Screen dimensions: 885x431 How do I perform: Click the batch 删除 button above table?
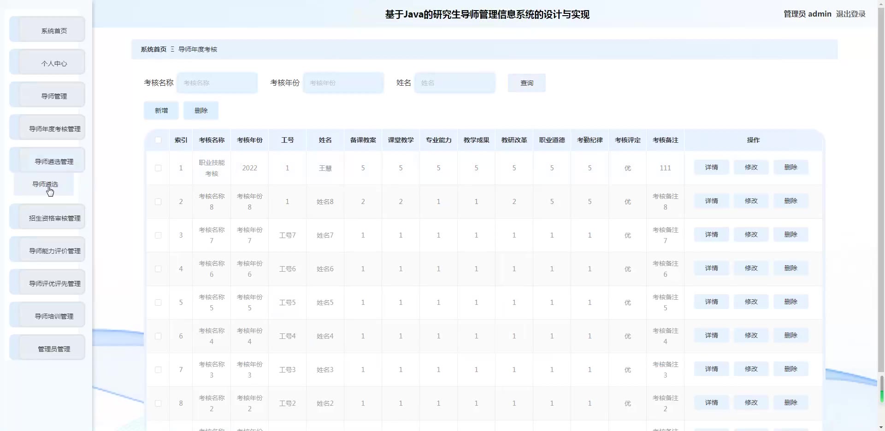tap(201, 111)
